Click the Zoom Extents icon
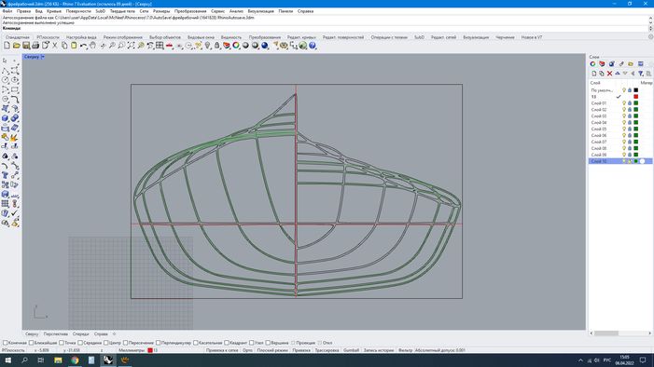This screenshot has width=654, height=367. pyautogui.click(x=131, y=46)
